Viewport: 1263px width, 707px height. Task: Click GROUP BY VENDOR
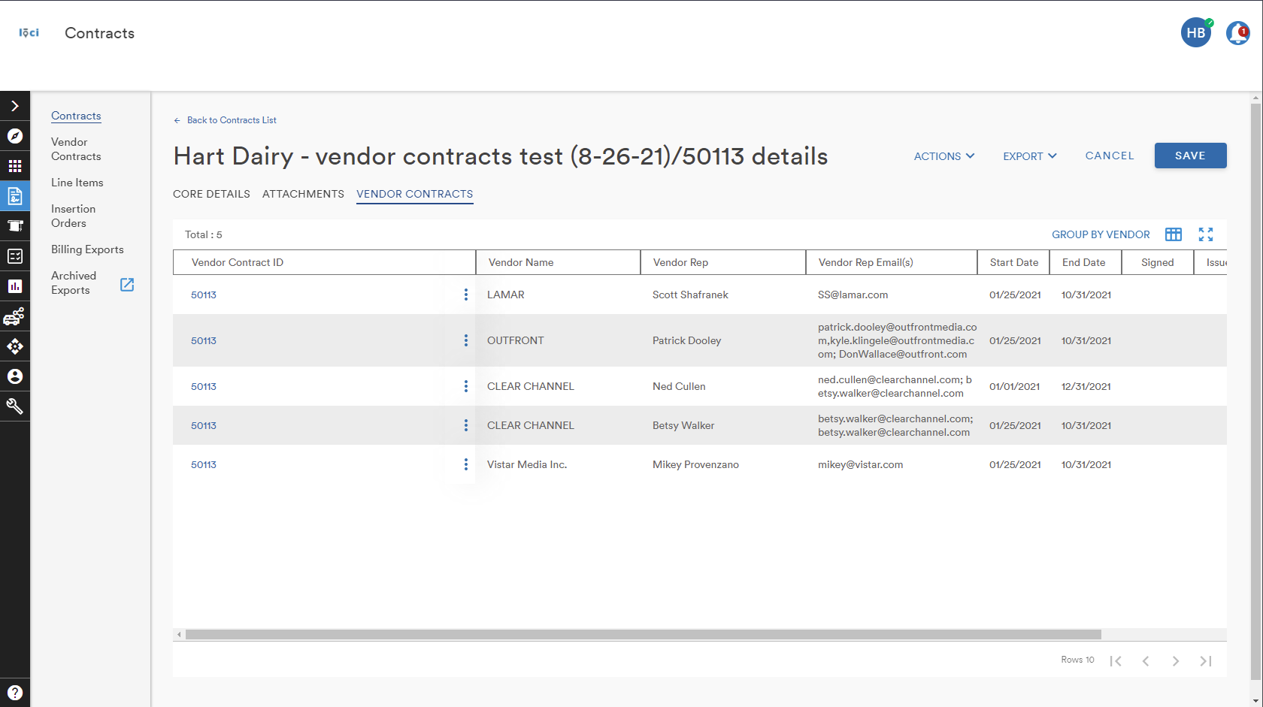point(1101,234)
